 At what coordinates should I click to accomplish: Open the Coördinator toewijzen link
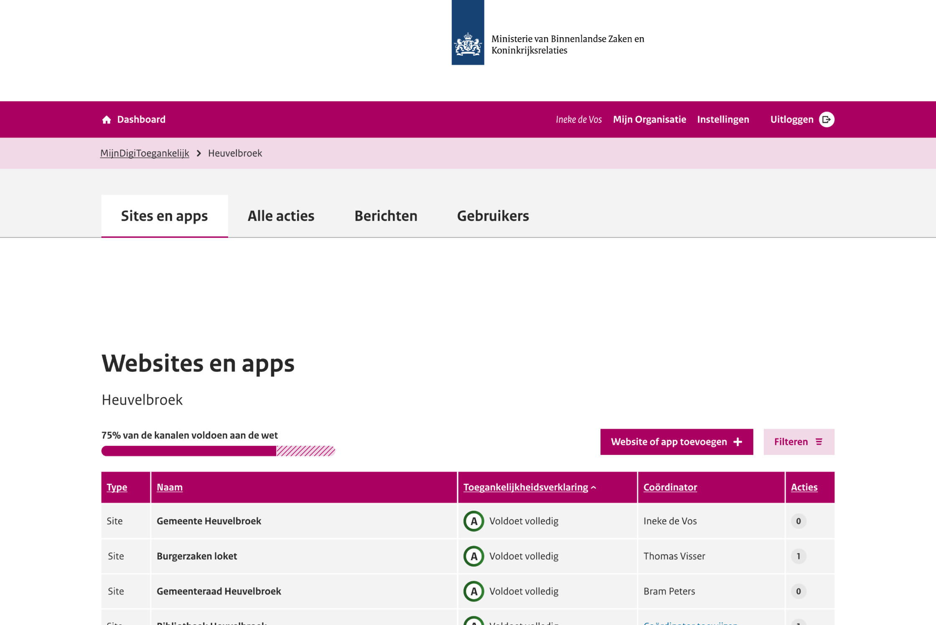pos(689,623)
